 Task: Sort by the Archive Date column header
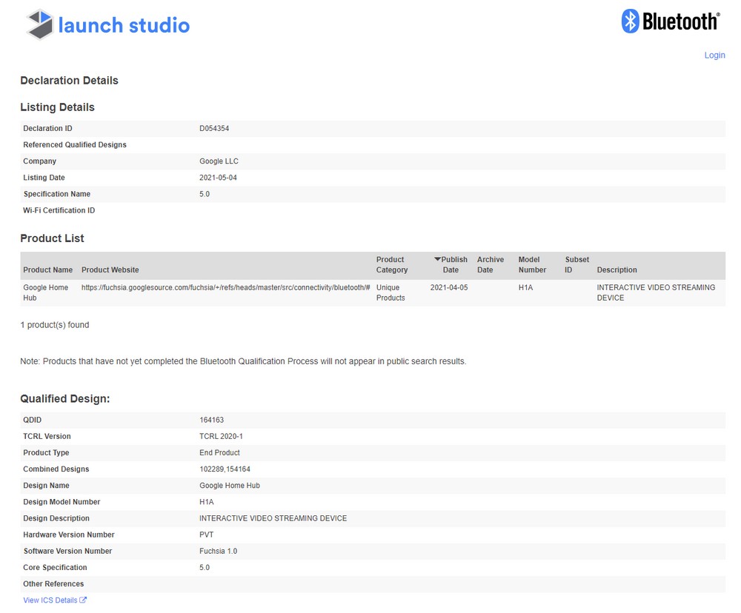click(x=490, y=264)
